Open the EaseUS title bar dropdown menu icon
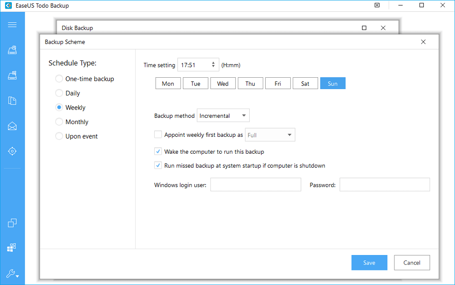Image resolution: width=455 pixels, height=285 pixels. point(377,5)
